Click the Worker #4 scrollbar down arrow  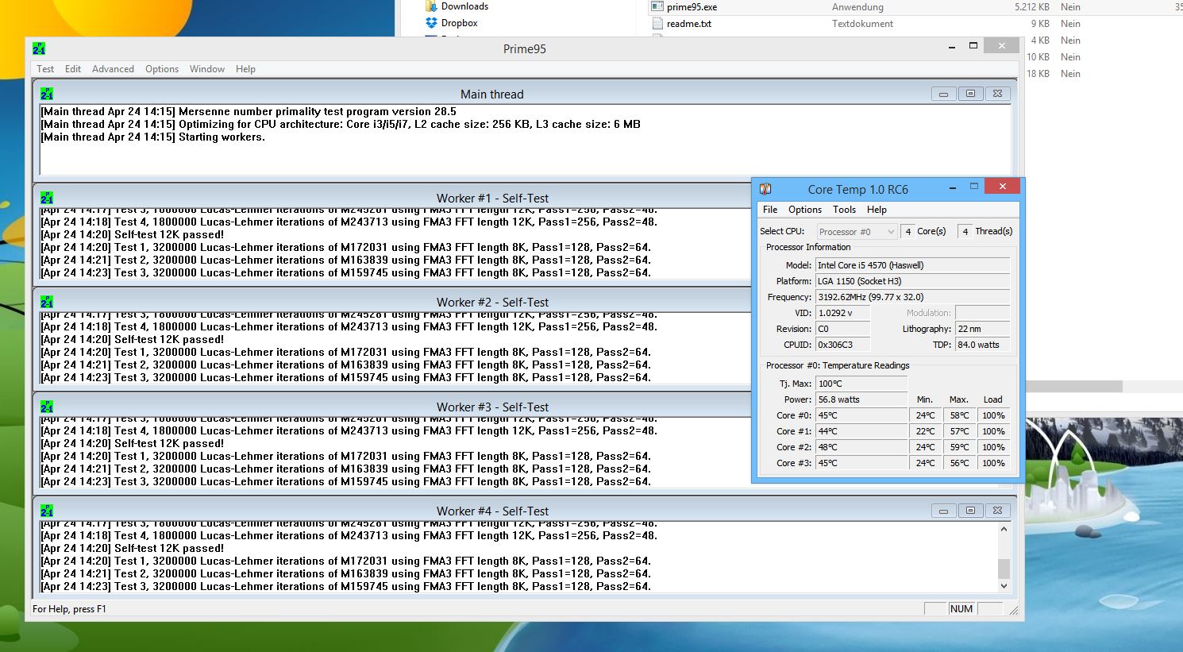pyautogui.click(x=1004, y=586)
